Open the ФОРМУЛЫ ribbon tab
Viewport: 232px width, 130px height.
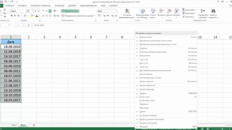(59, 6)
